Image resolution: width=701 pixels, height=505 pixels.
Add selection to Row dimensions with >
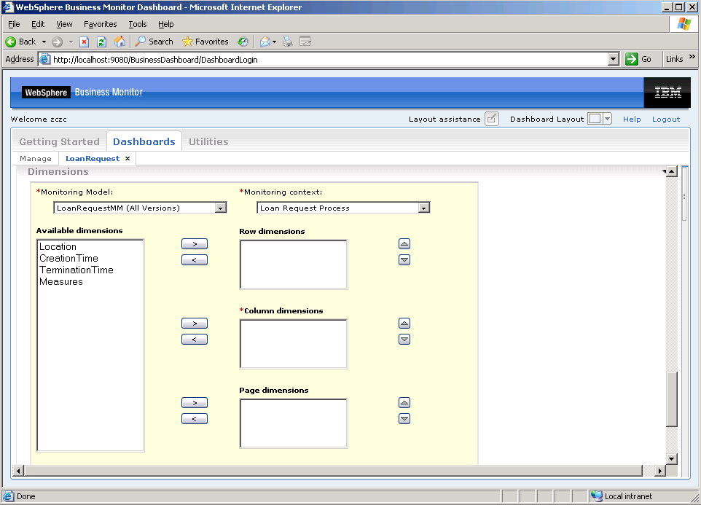(x=195, y=244)
